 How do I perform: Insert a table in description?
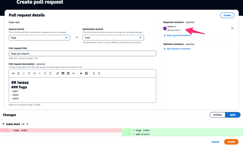click(68, 73)
